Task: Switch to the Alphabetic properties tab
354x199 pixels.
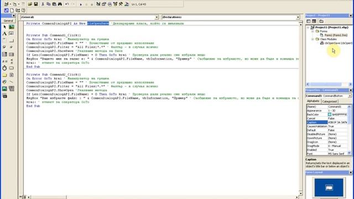Action: coord(314,101)
